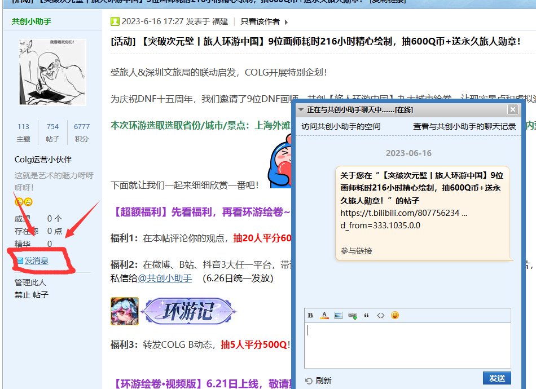Screen dimensions: 536x389
Task: Close the chat popup window
Action: 512,109
